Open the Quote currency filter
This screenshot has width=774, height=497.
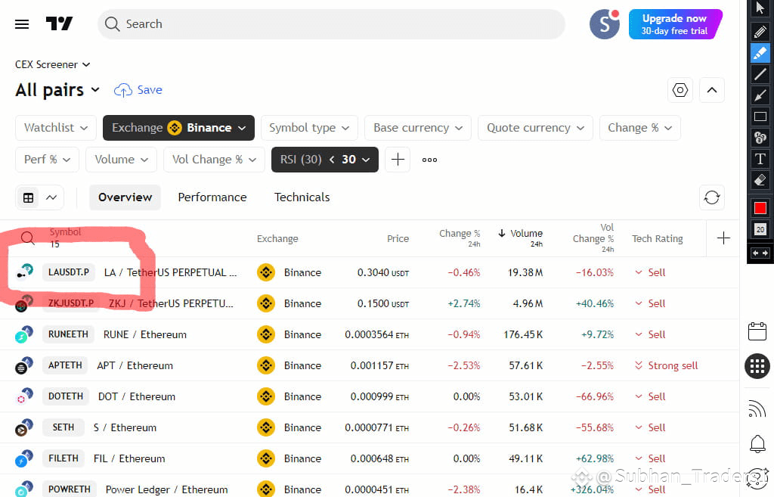535,127
